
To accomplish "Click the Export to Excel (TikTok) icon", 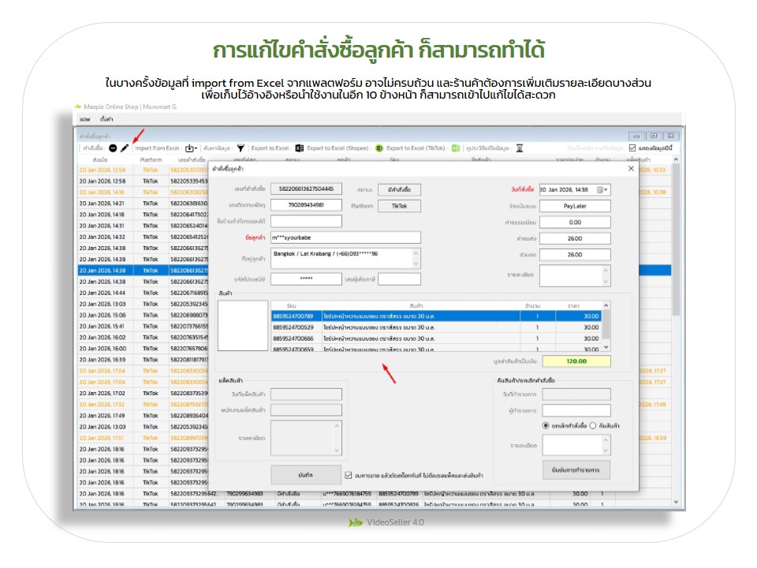I will 455,148.
